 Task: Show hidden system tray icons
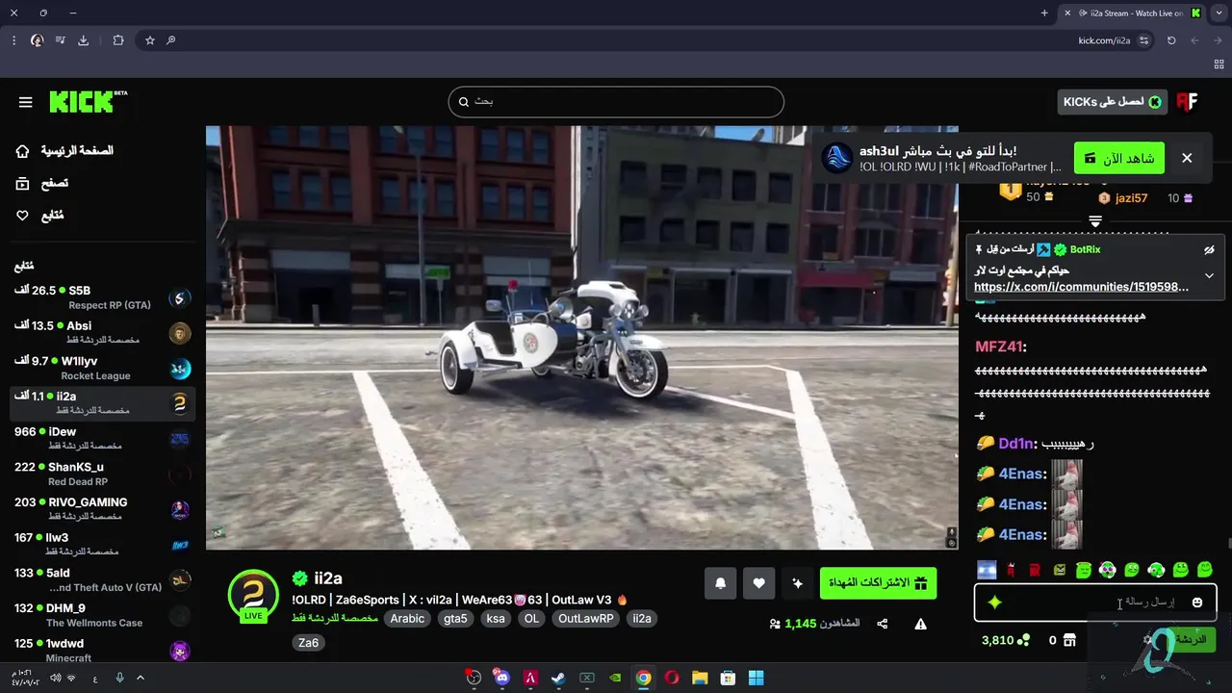(141, 678)
